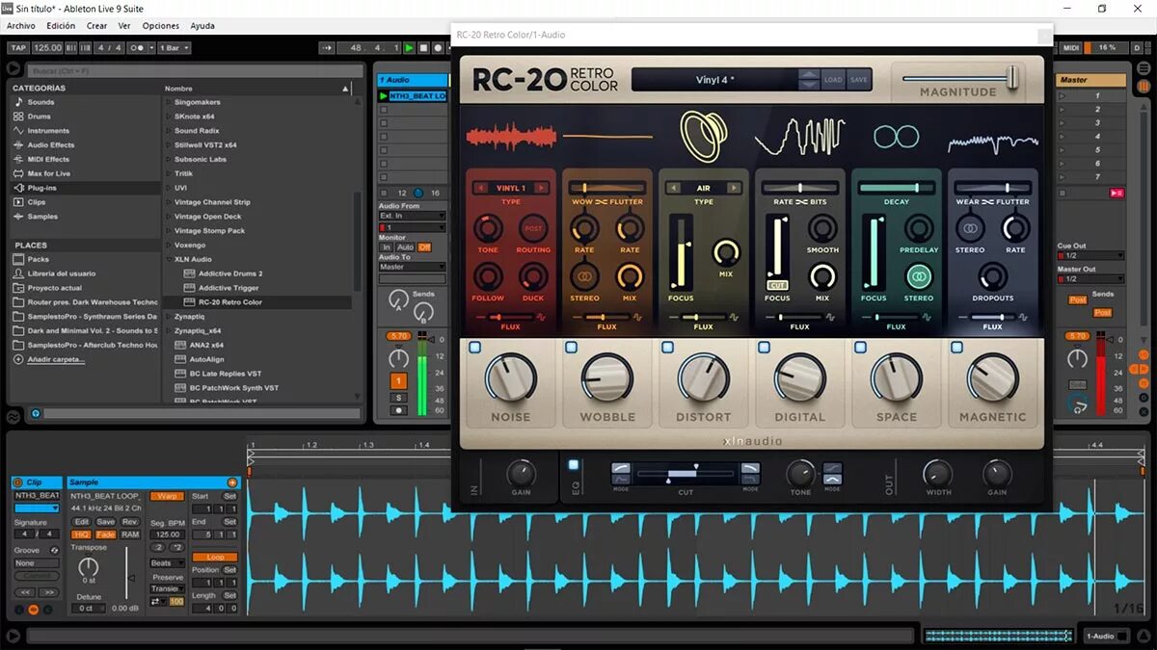The width and height of the screenshot is (1157, 650).
Task: Click the Distort speaker cone icon
Action: 703,135
